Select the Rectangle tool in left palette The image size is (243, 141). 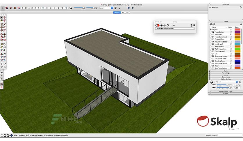pos(1,24)
